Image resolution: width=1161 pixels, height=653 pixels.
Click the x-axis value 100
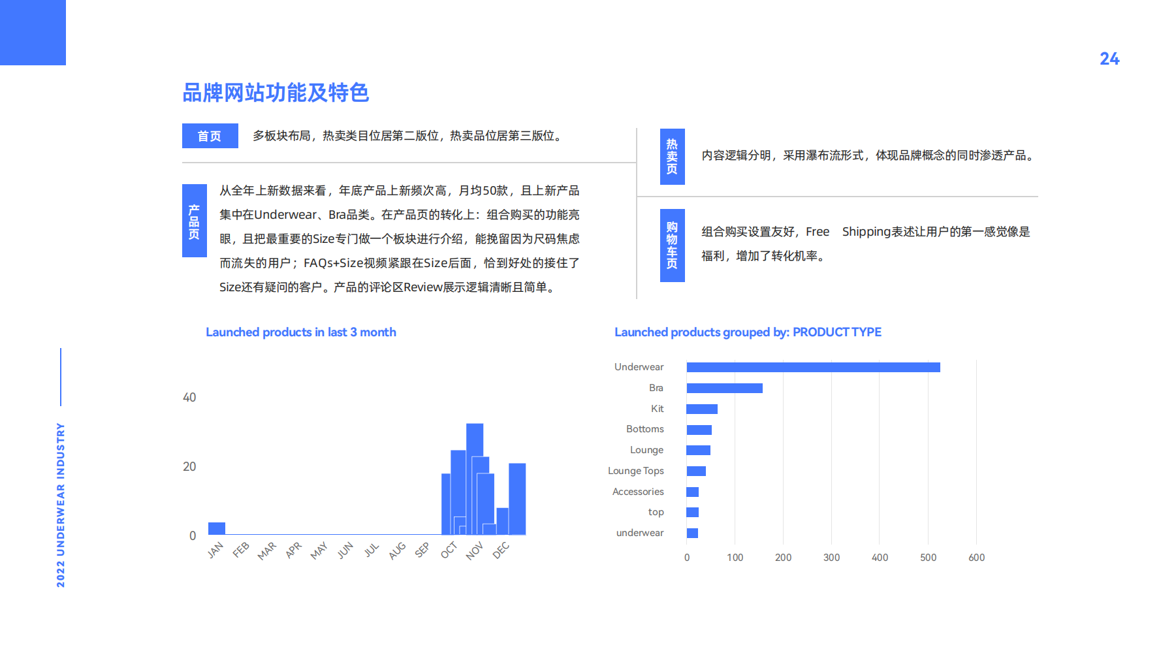point(735,558)
